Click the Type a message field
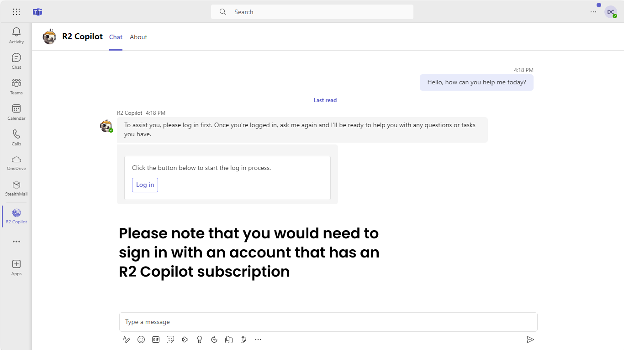 tap(328, 322)
